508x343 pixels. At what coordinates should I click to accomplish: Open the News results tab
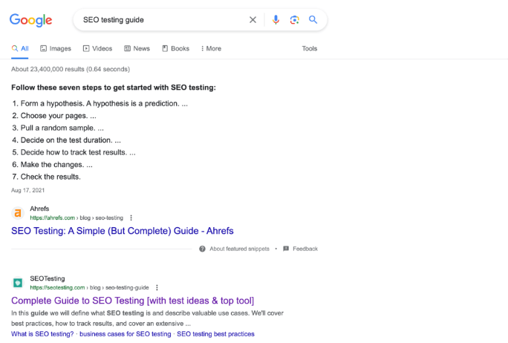137,49
